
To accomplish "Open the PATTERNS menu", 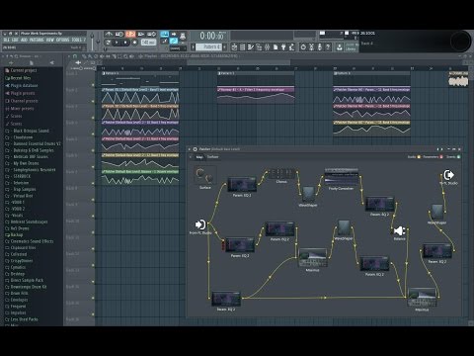I will tap(37, 40).
